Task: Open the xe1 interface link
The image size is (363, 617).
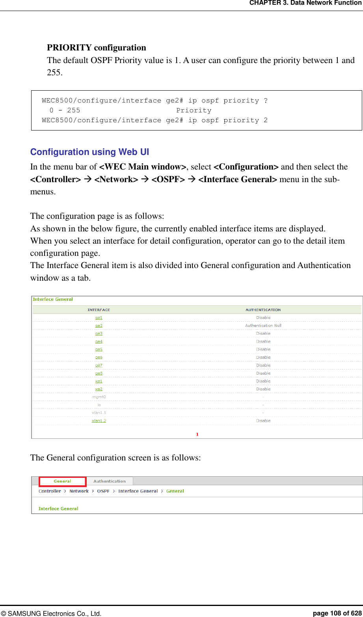Action: coord(99,381)
